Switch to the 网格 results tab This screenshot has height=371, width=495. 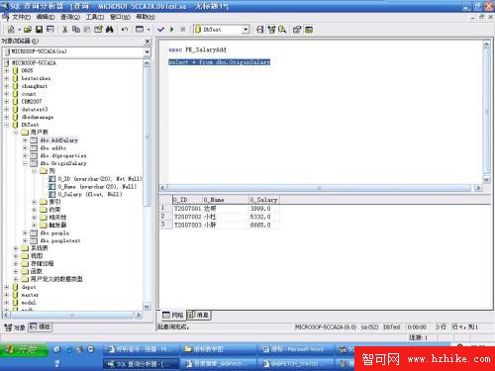[173, 316]
